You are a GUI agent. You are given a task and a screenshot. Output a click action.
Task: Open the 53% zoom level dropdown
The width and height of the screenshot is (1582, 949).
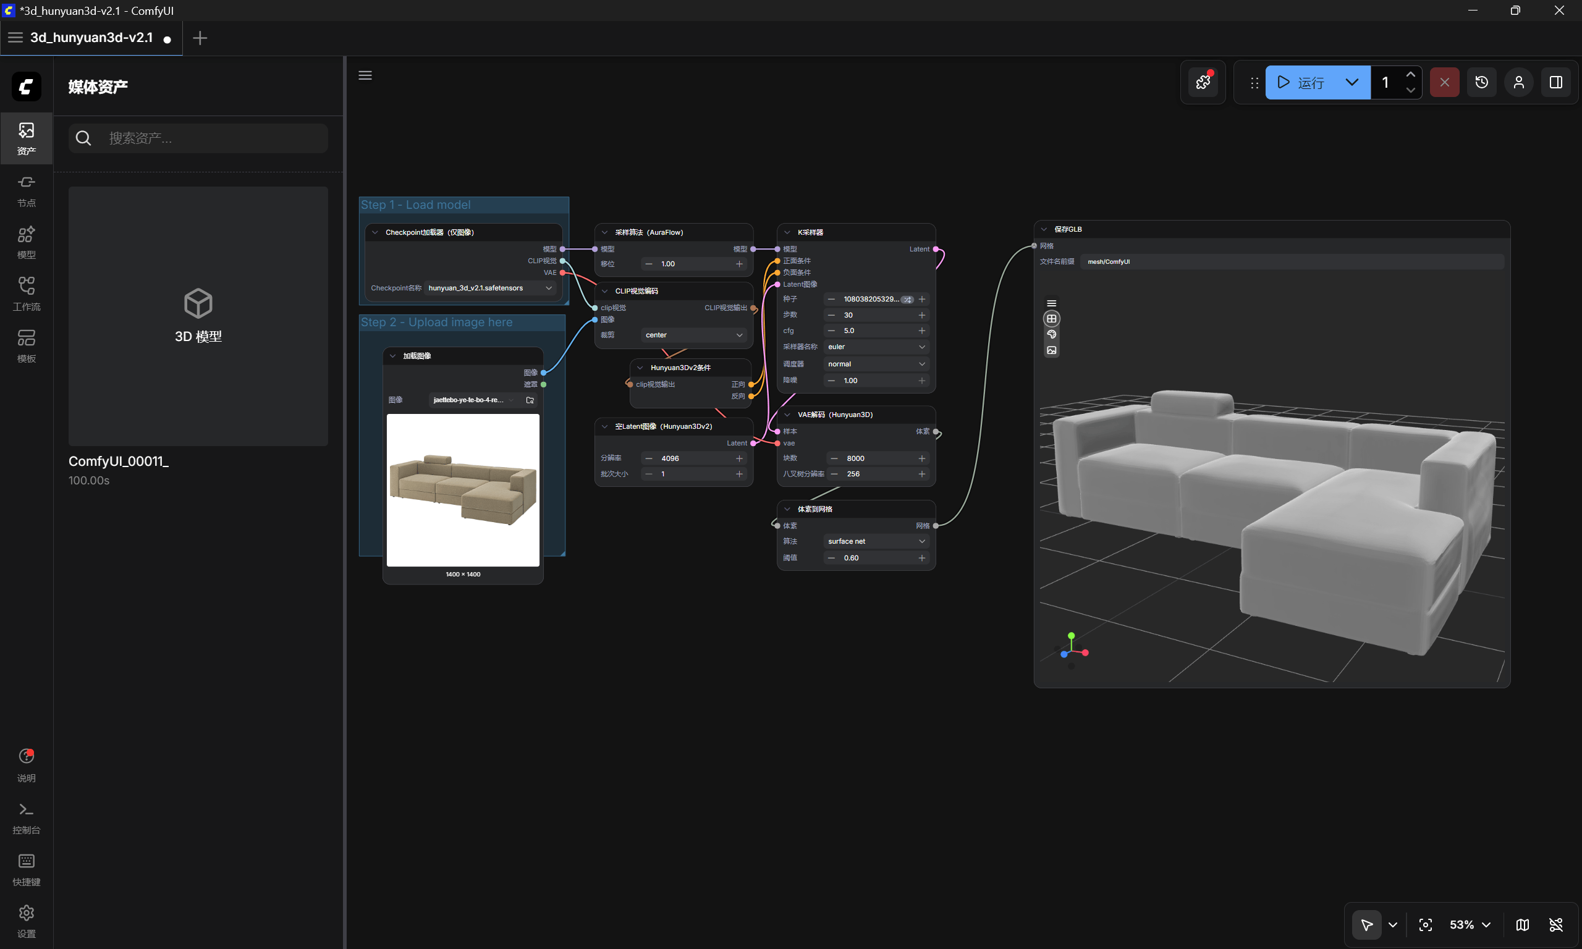point(1470,925)
